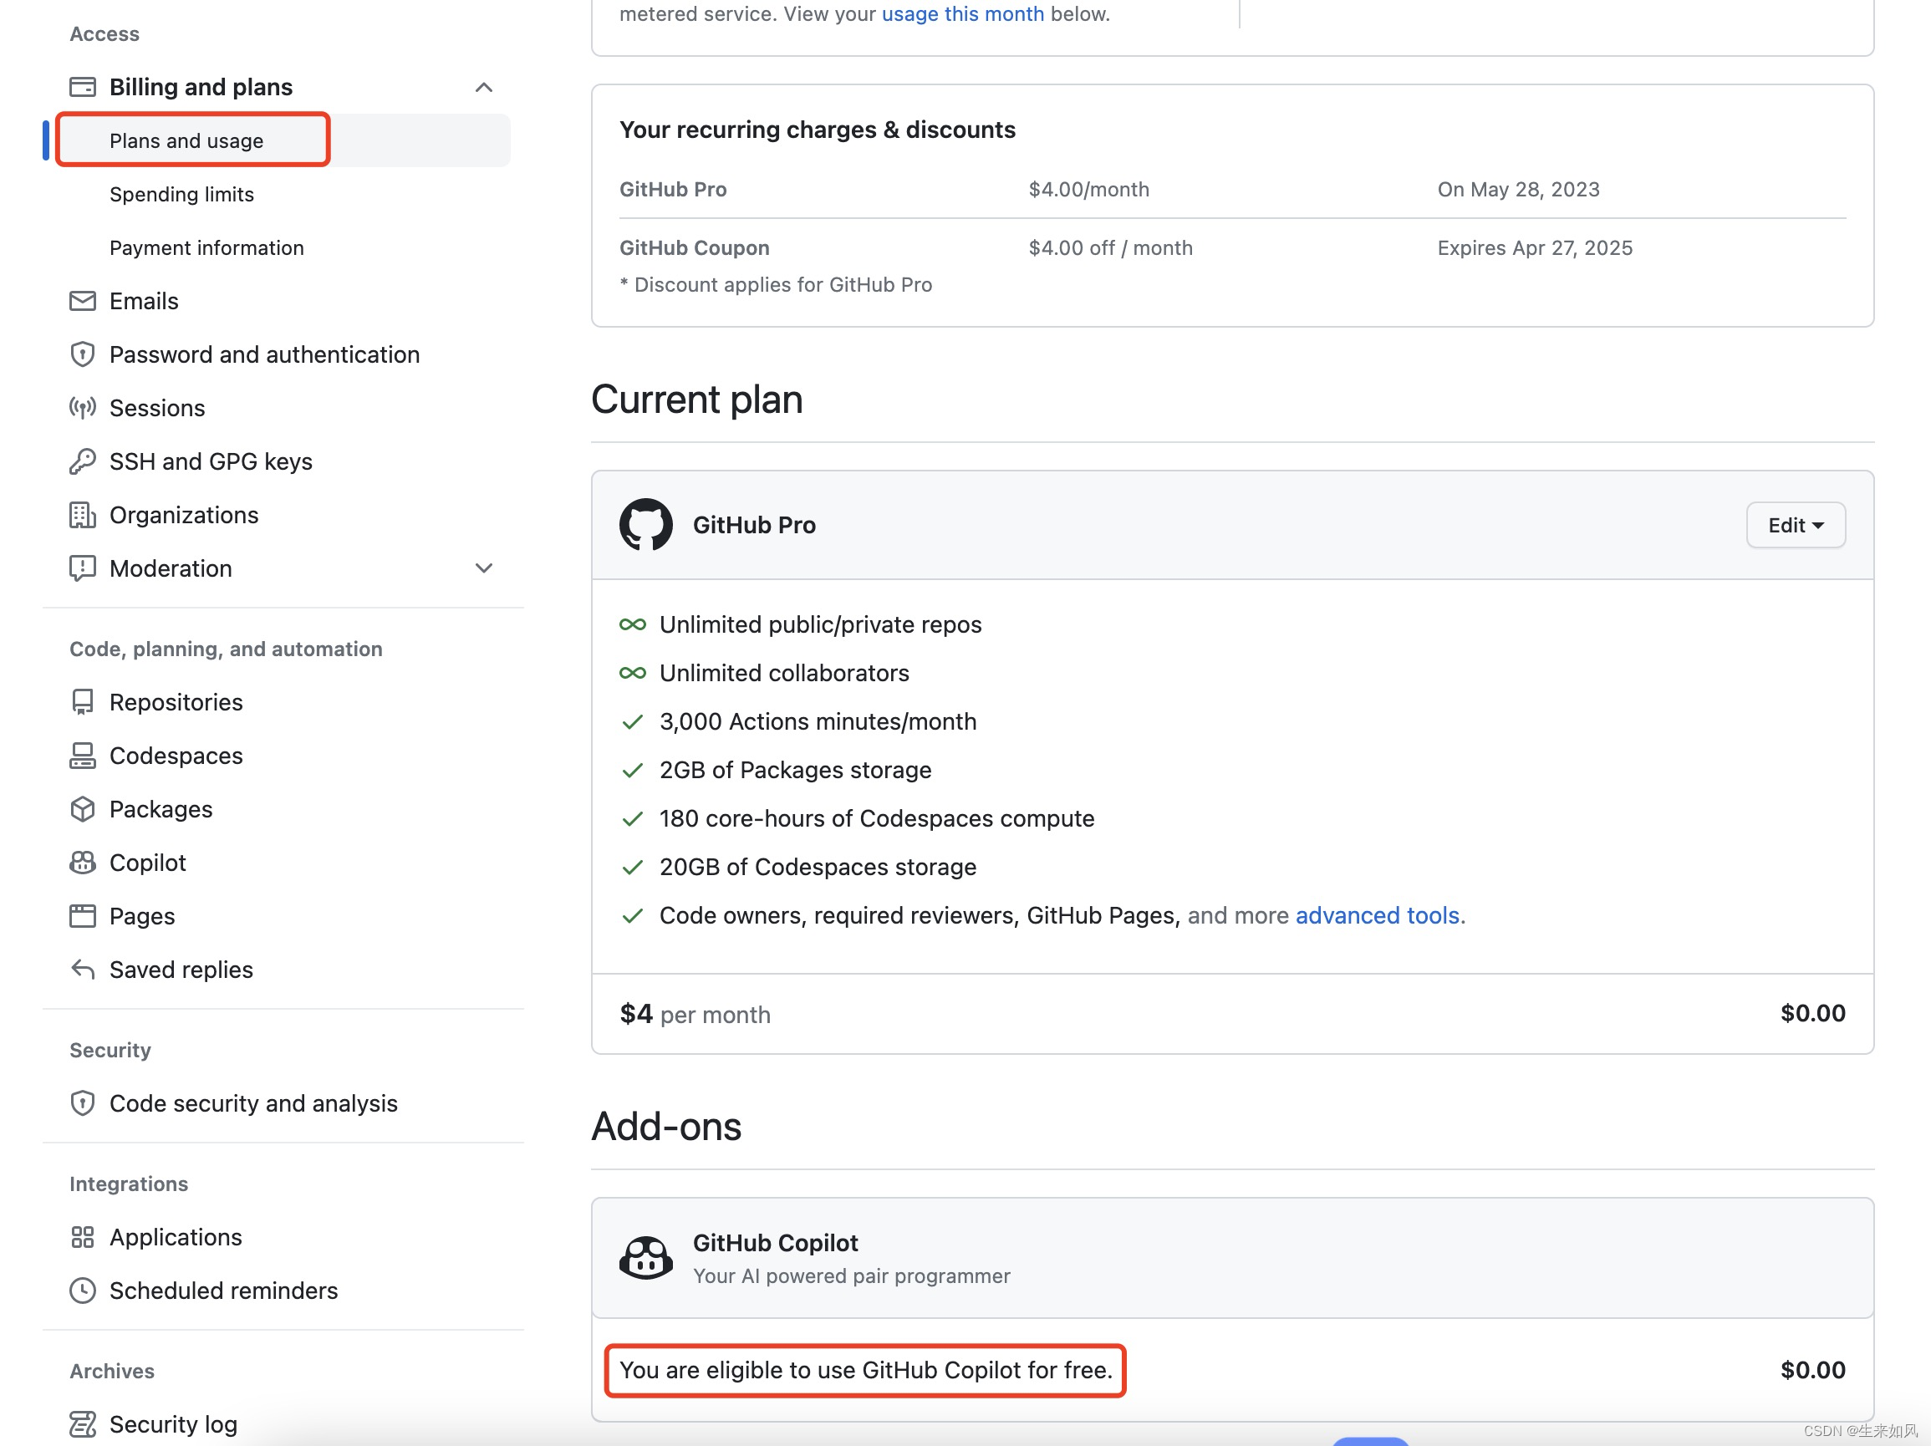Open the advanced tools link

1377,914
